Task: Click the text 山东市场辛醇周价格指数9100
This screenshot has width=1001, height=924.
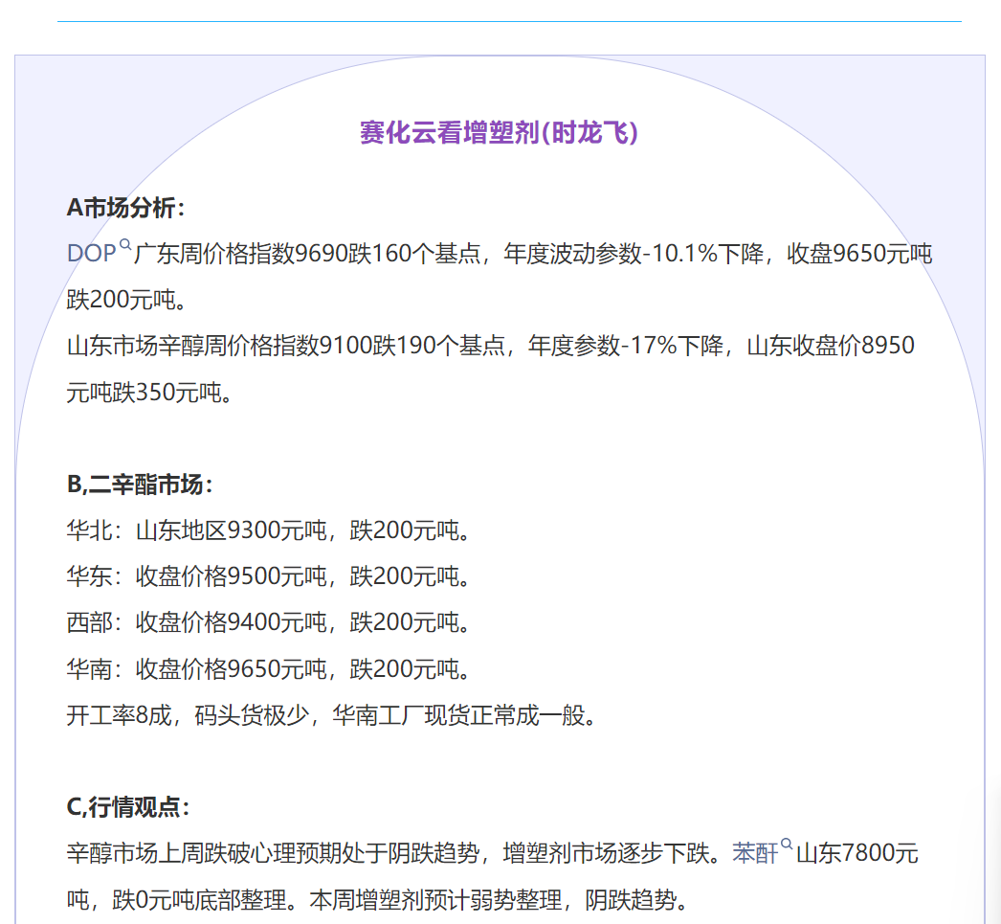Action: (219, 346)
